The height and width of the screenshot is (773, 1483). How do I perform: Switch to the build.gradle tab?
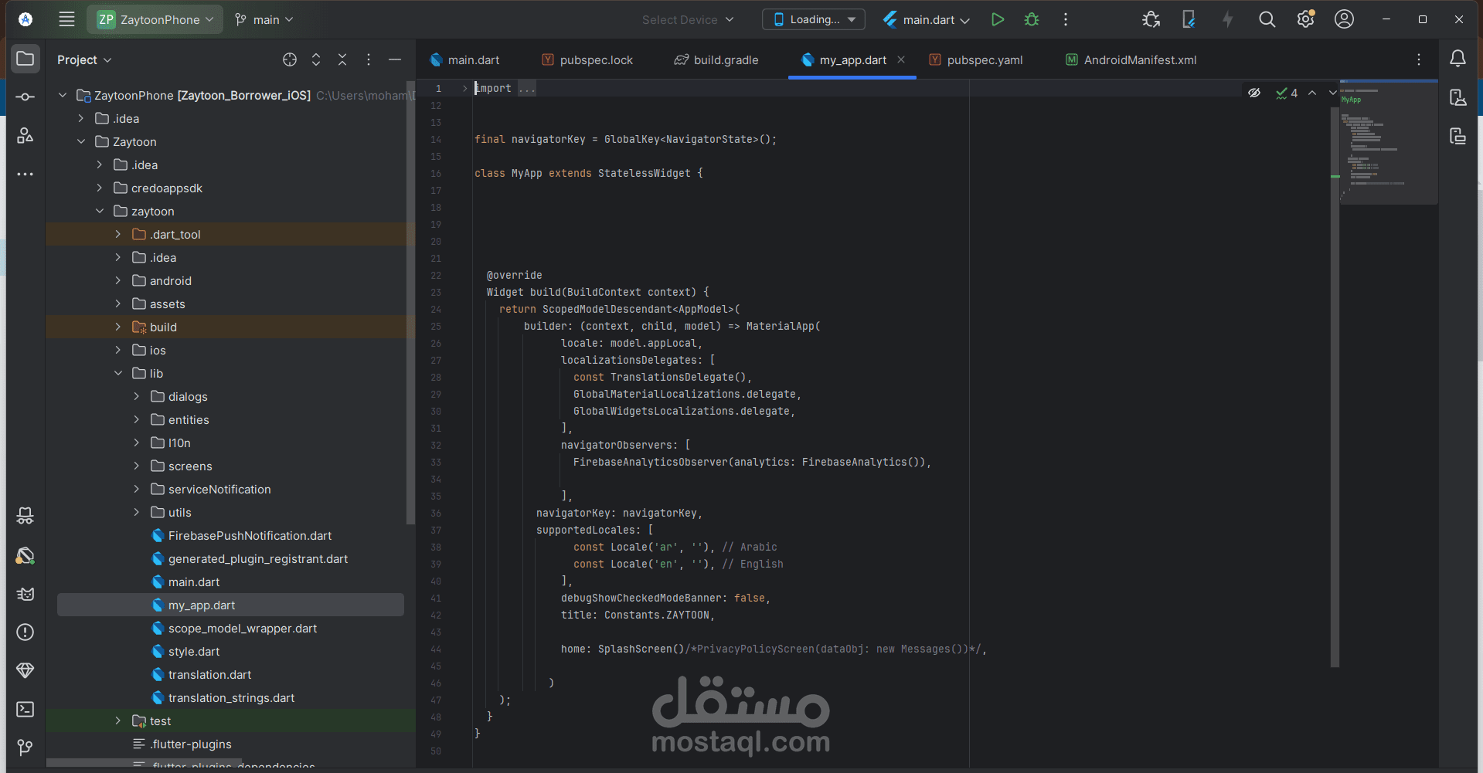pyautogui.click(x=716, y=59)
